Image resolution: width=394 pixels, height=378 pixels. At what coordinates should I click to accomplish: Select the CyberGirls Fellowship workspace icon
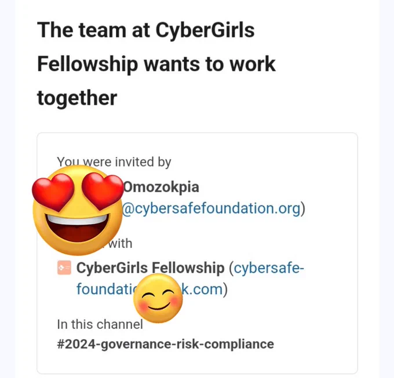[64, 268]
